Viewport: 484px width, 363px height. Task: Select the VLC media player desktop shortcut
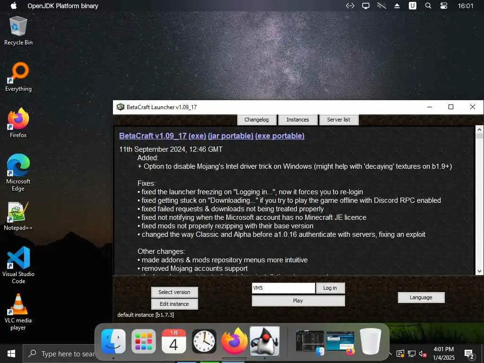(x=18, y=312)
